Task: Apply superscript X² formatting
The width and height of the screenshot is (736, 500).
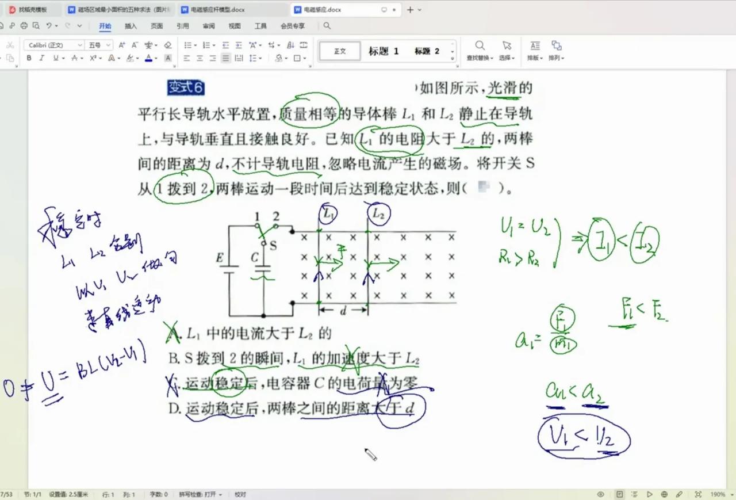Action: [x=93, y=58]
